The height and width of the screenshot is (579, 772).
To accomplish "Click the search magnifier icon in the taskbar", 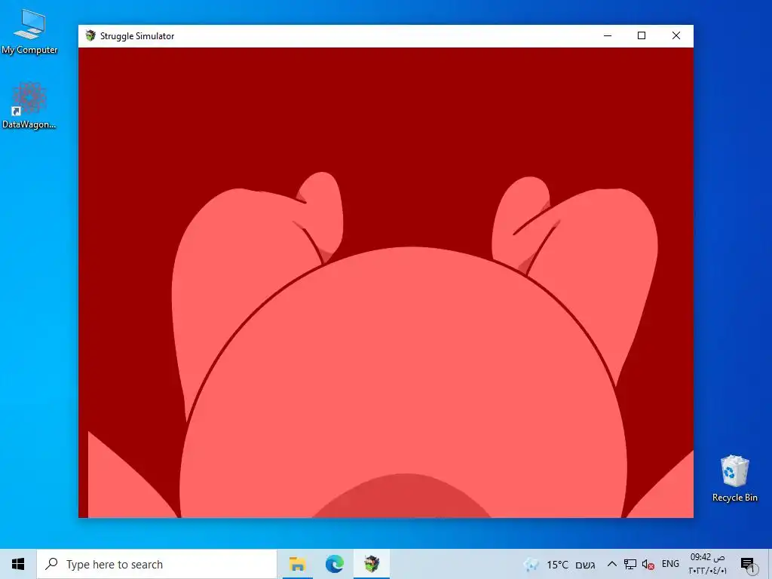I will pyautogui.click(x=51, y=564).
